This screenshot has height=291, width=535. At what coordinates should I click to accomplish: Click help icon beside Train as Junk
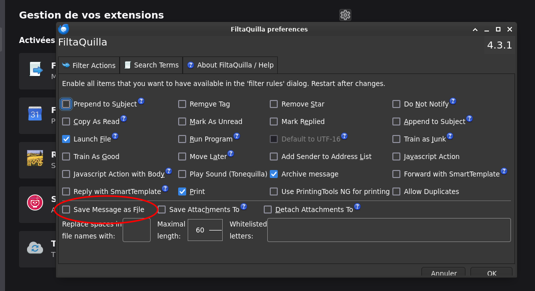click(x=450, y=136)
